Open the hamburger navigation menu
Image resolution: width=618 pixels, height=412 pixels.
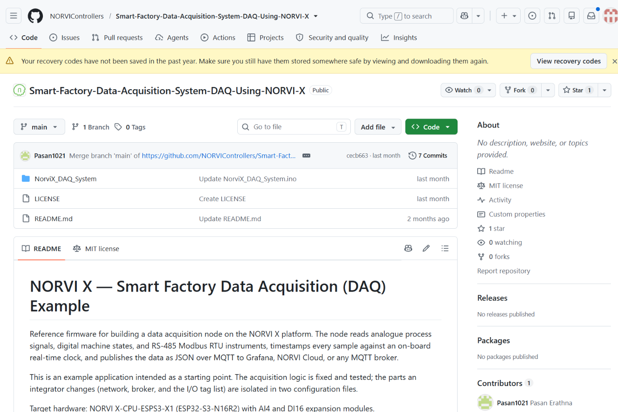pos(13,16)
